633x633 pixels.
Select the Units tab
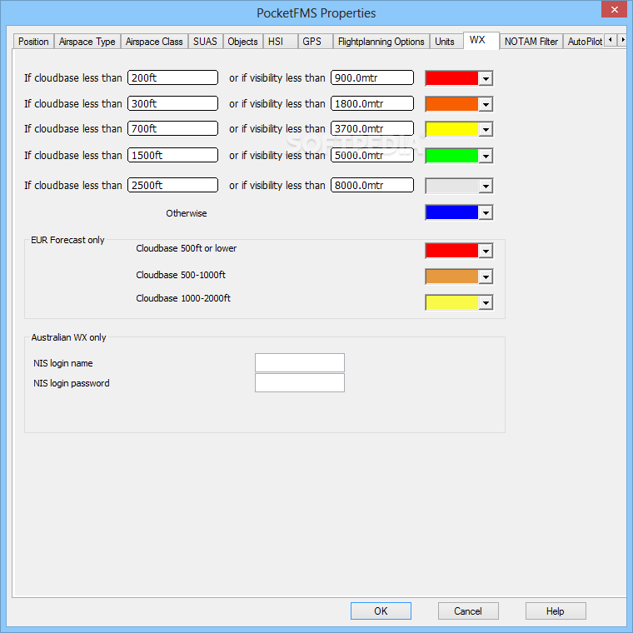coord(445,42)
